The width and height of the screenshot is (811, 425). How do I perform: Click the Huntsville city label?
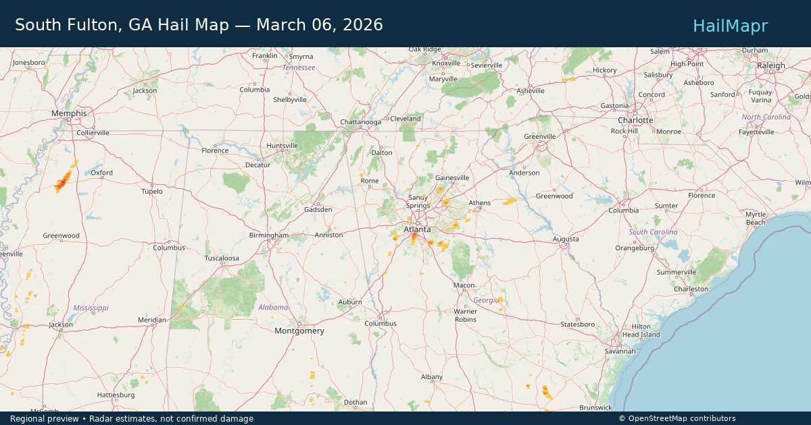click(x=282, y=146)
